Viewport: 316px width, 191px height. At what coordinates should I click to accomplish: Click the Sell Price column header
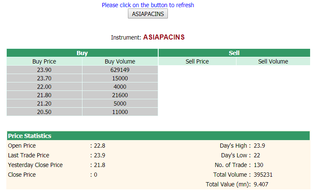click(x=197, y=61)
